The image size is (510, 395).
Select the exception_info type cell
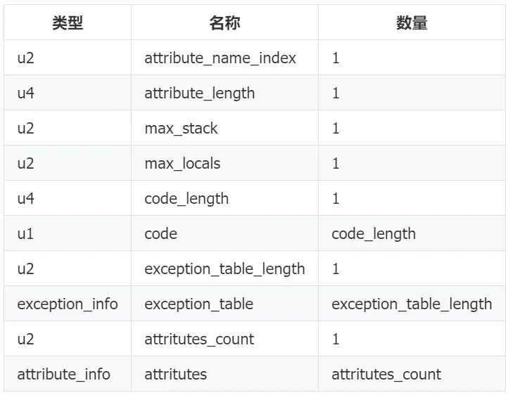[x=68, y=304]
